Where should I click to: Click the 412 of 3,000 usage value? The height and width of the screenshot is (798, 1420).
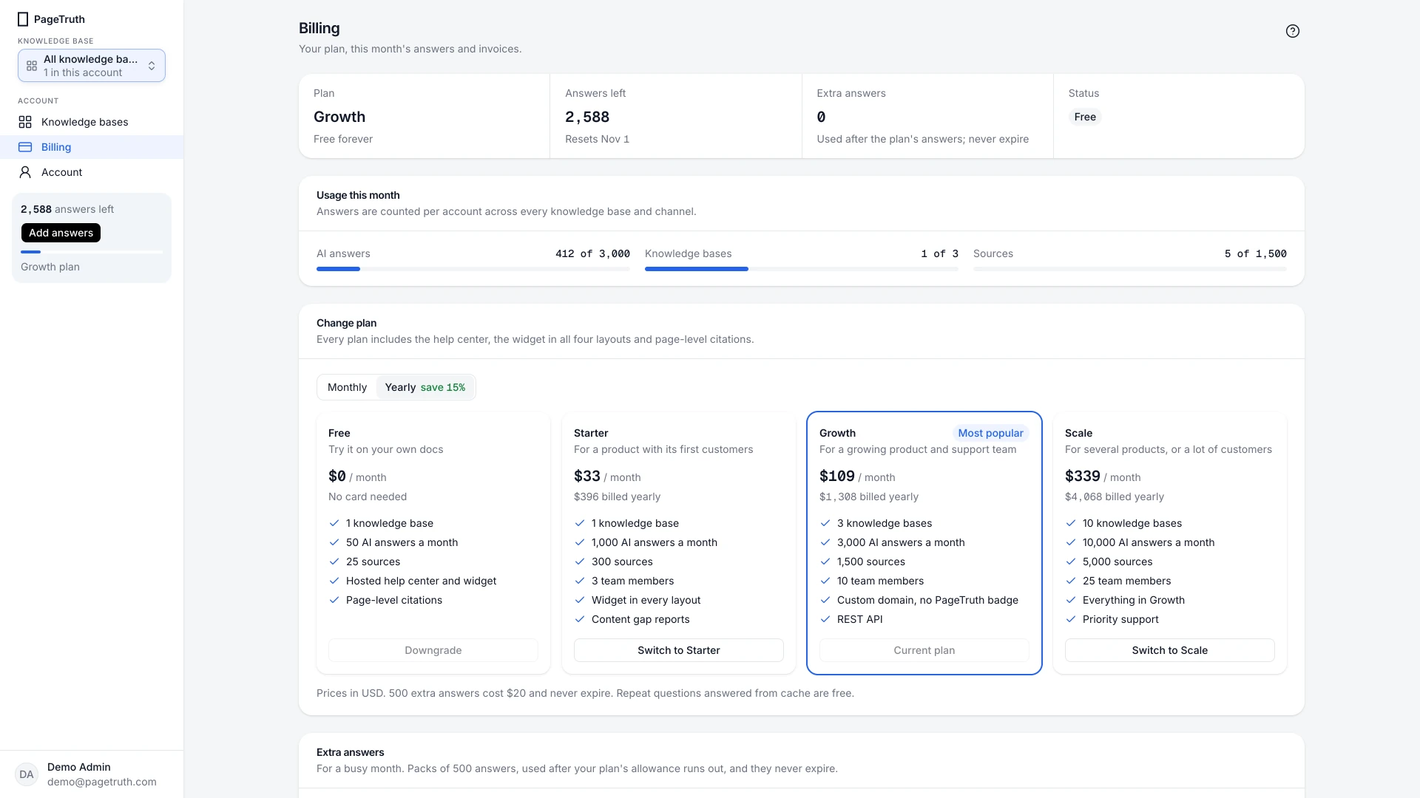click(592, 253)
